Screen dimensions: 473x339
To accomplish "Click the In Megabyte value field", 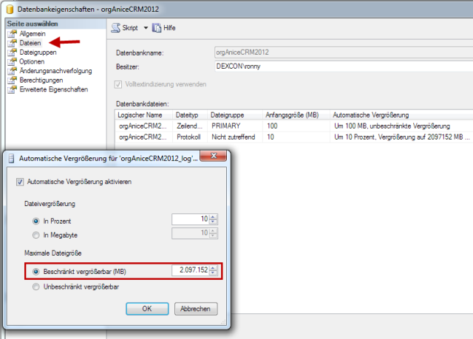I will [x=191, y=233].
